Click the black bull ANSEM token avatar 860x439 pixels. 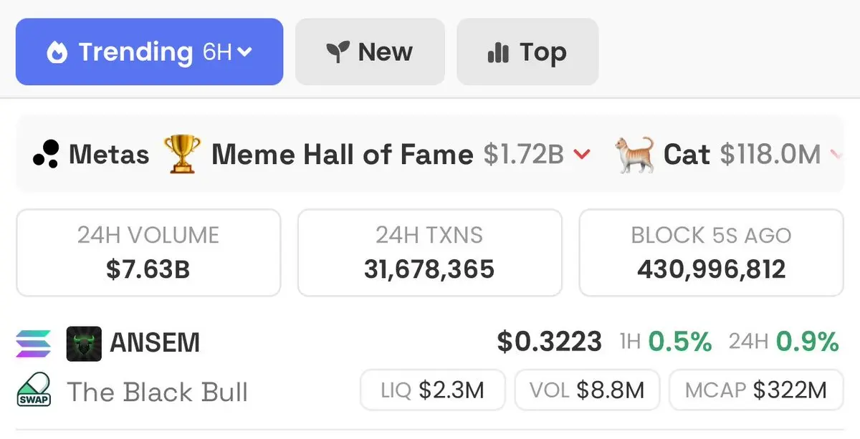[x=84, y=343]
